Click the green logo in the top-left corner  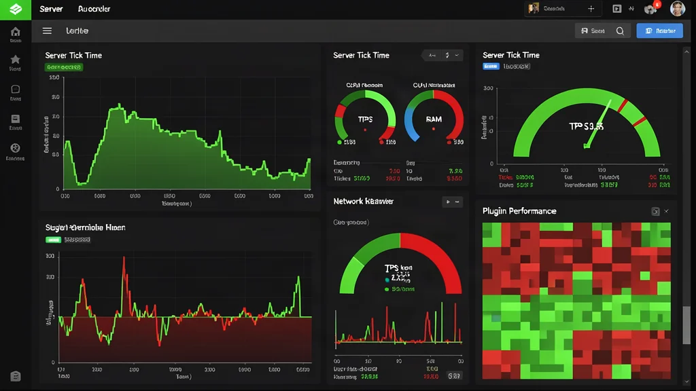click(x=16, y=10)
